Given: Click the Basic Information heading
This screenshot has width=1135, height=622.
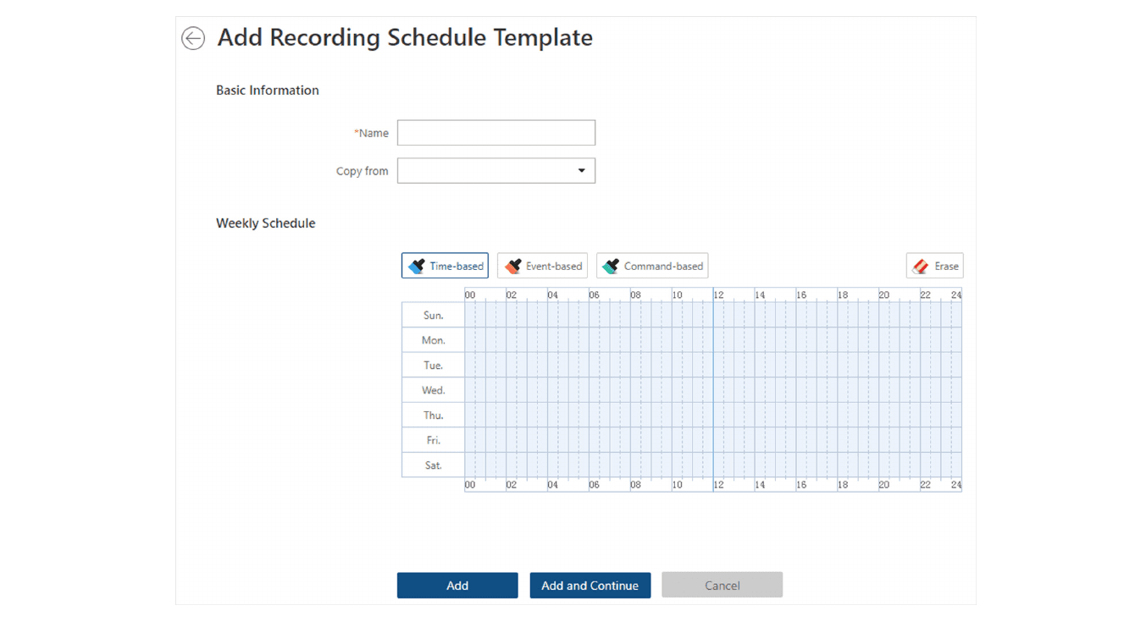Looking at the screenshot, I should tap(268, 91).
